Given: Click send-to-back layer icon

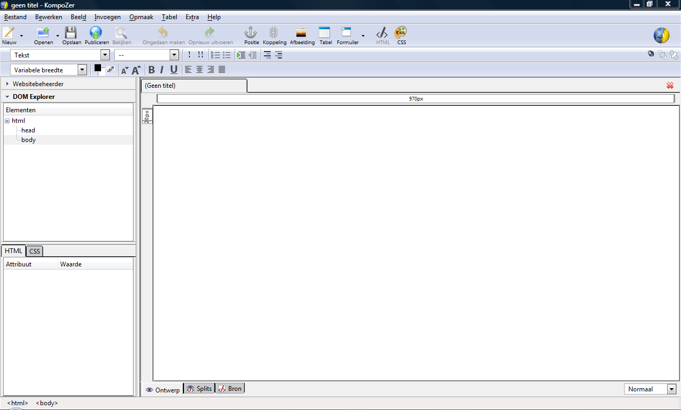Looking at the screenshot, I should pyautogui.click(x=674, y=54).
